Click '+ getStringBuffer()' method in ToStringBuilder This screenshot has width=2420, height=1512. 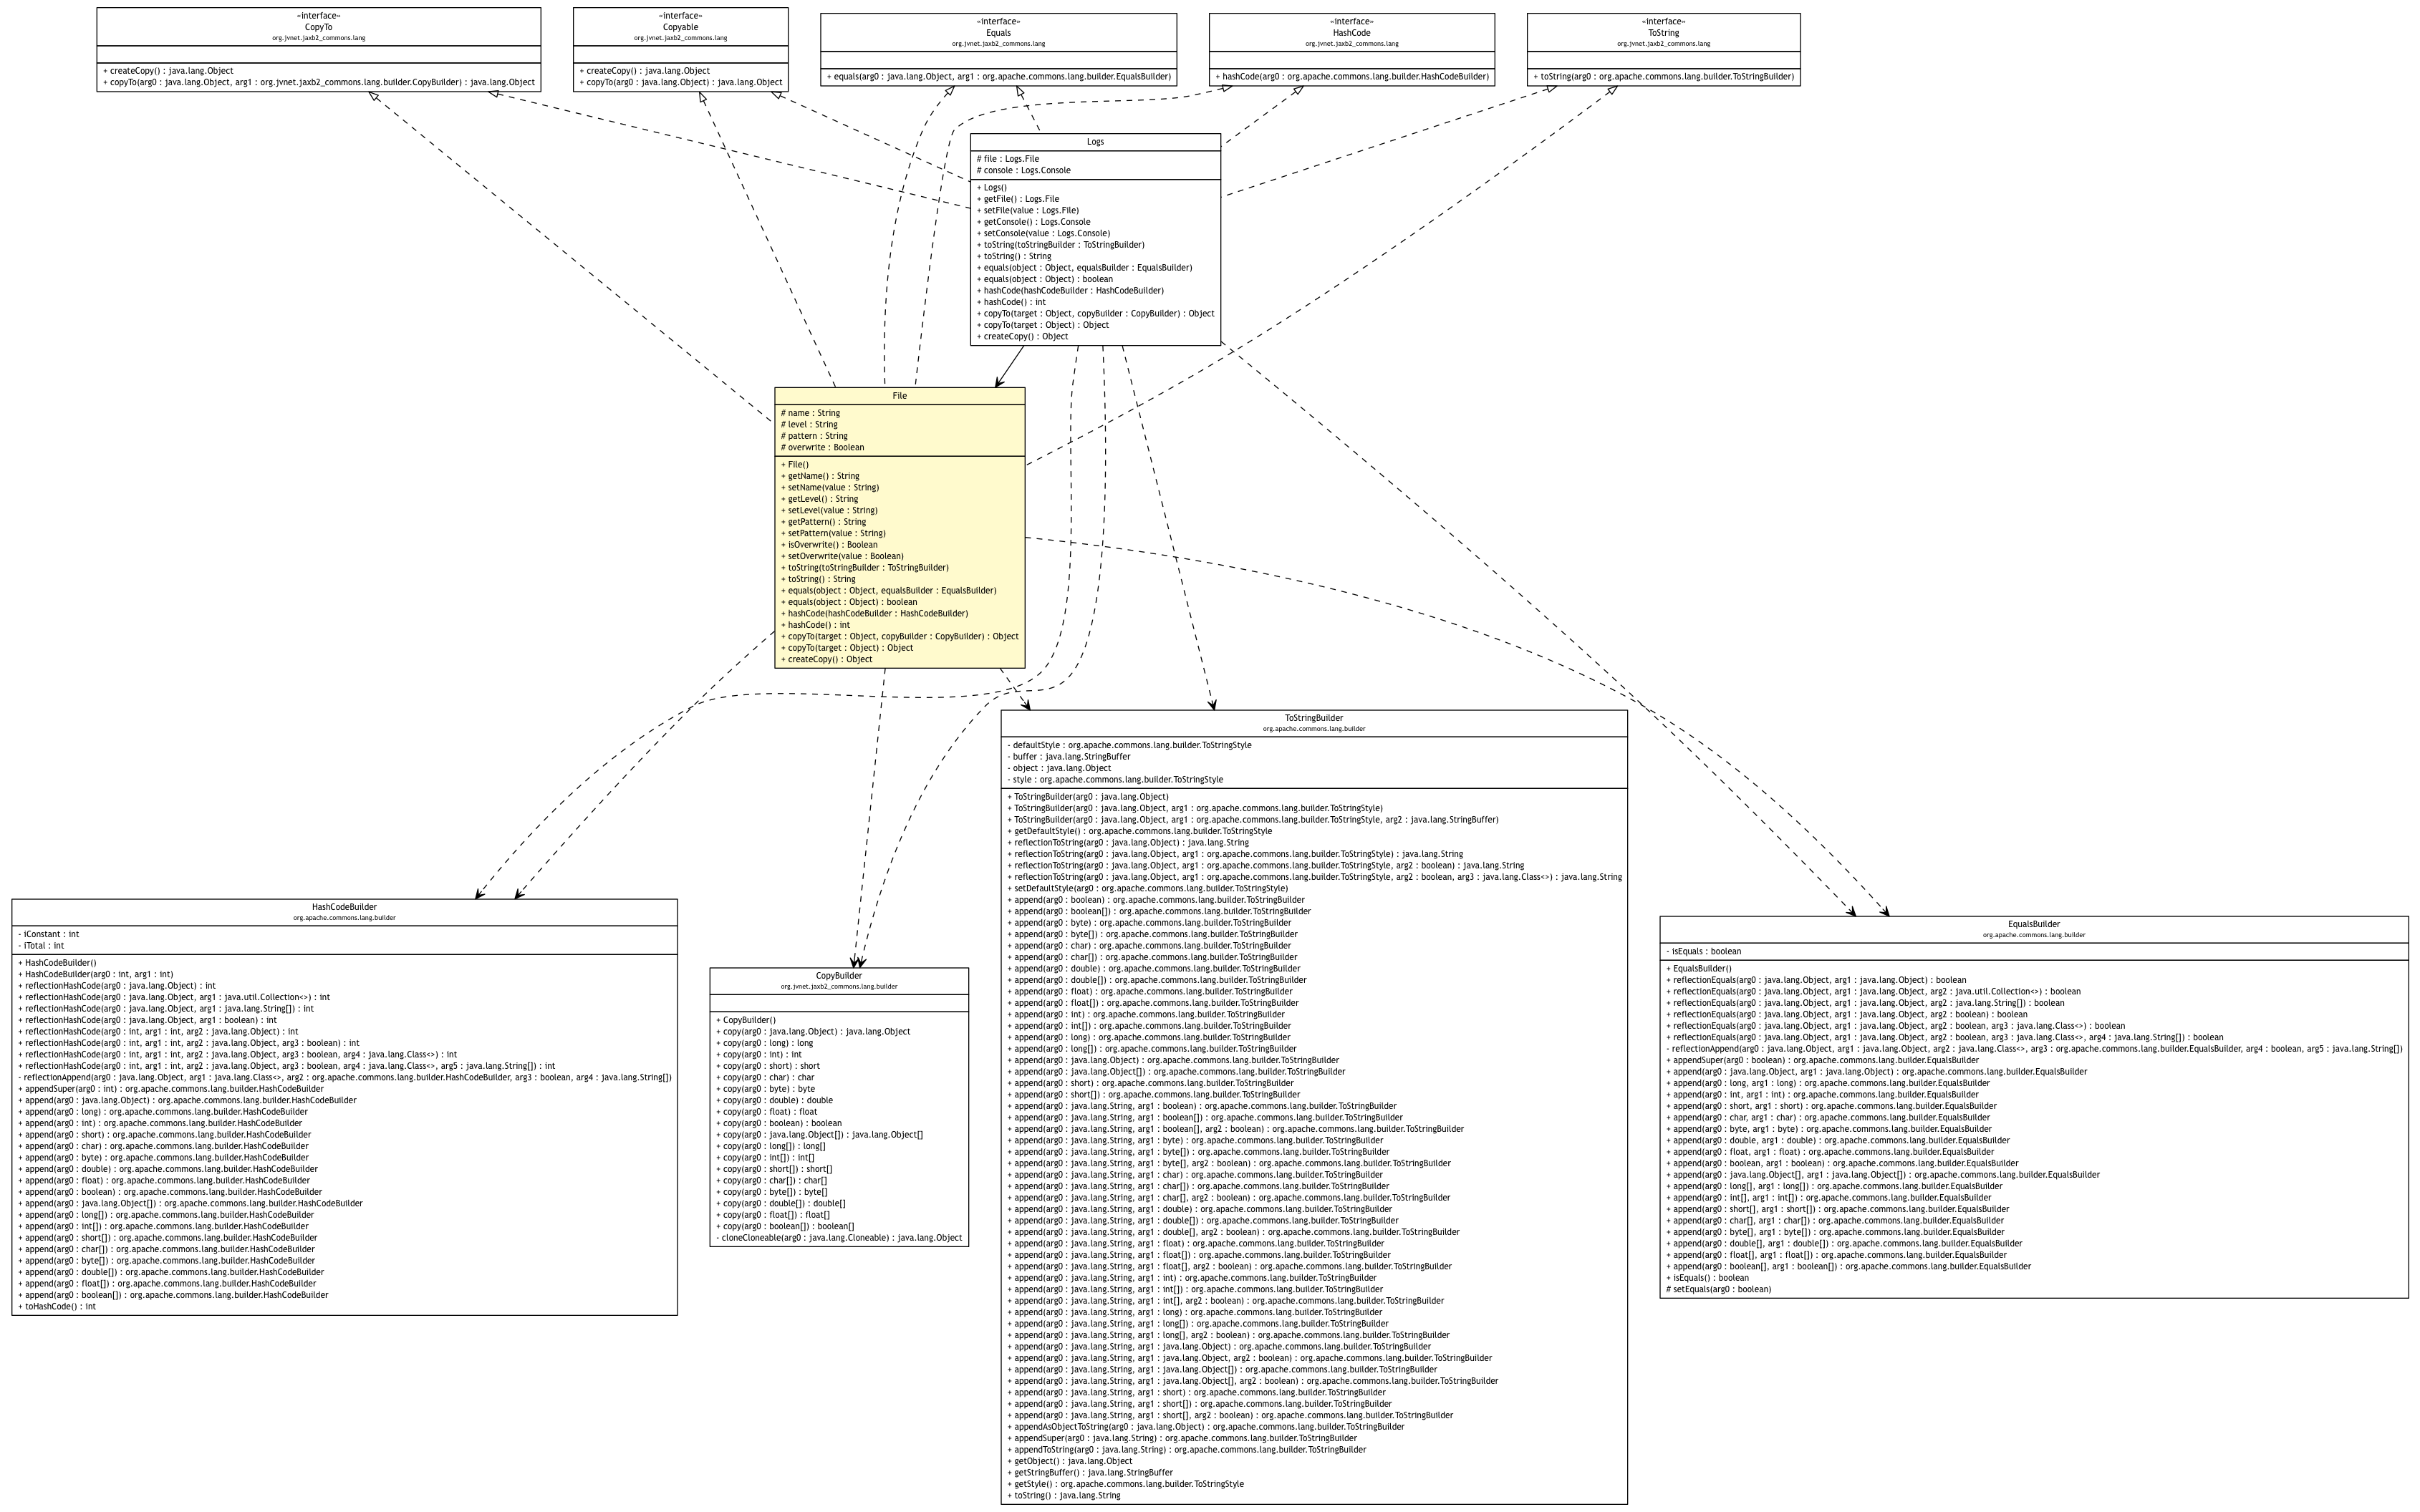click(x=1089, y=1473)
